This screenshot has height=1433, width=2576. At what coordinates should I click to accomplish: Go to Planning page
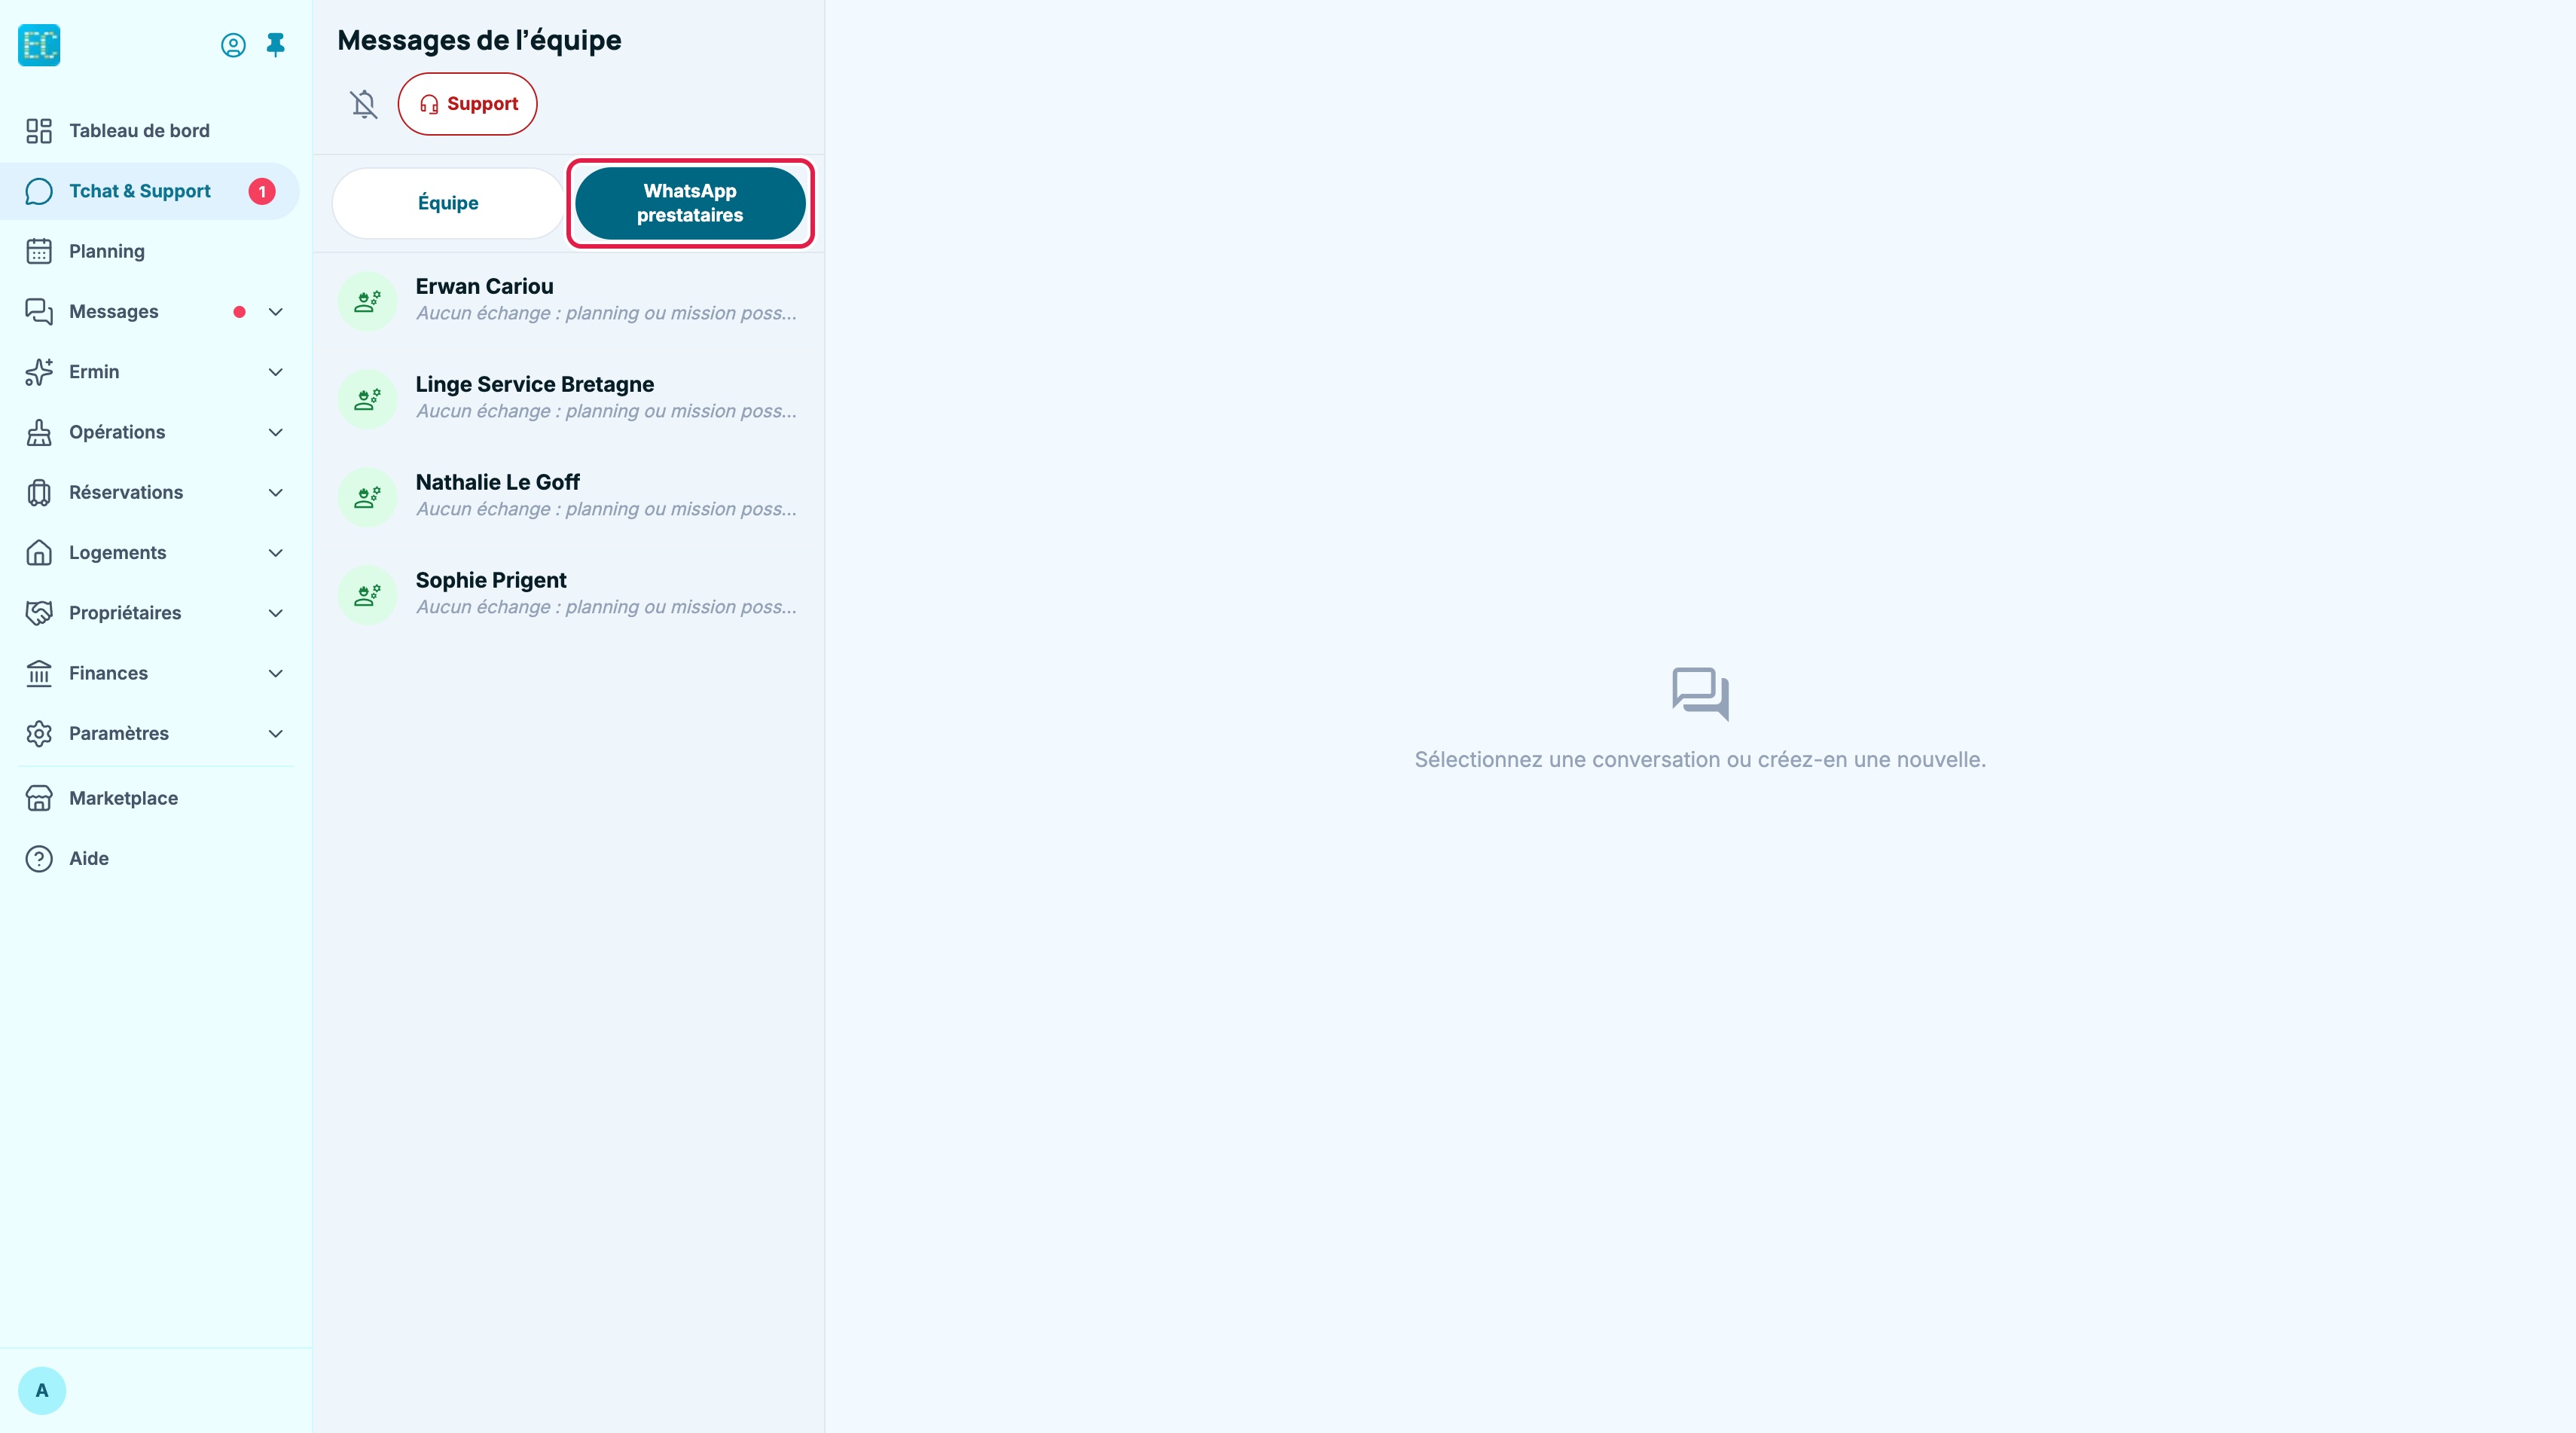[x=150, y=251]
